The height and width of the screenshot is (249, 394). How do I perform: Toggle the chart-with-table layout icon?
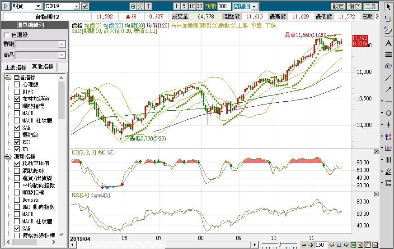(x=375, y=245)
